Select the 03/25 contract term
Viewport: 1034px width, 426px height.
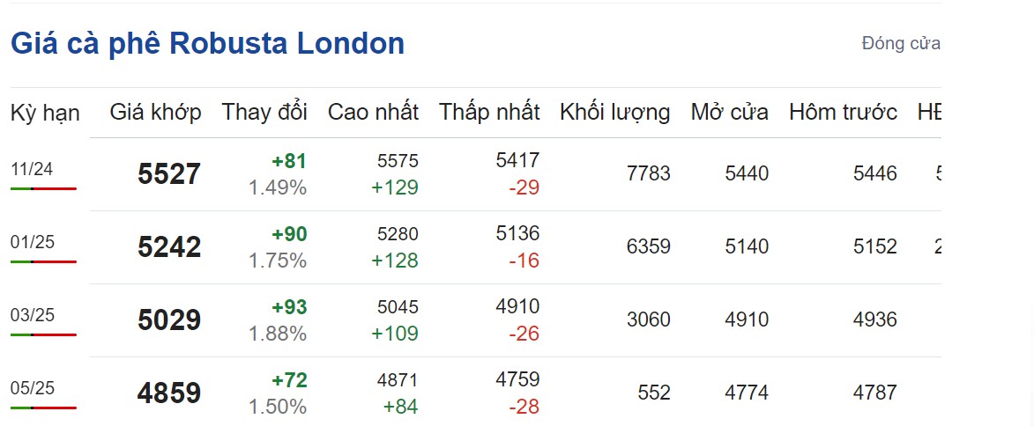pyautogui.click(x=32, y=315)
